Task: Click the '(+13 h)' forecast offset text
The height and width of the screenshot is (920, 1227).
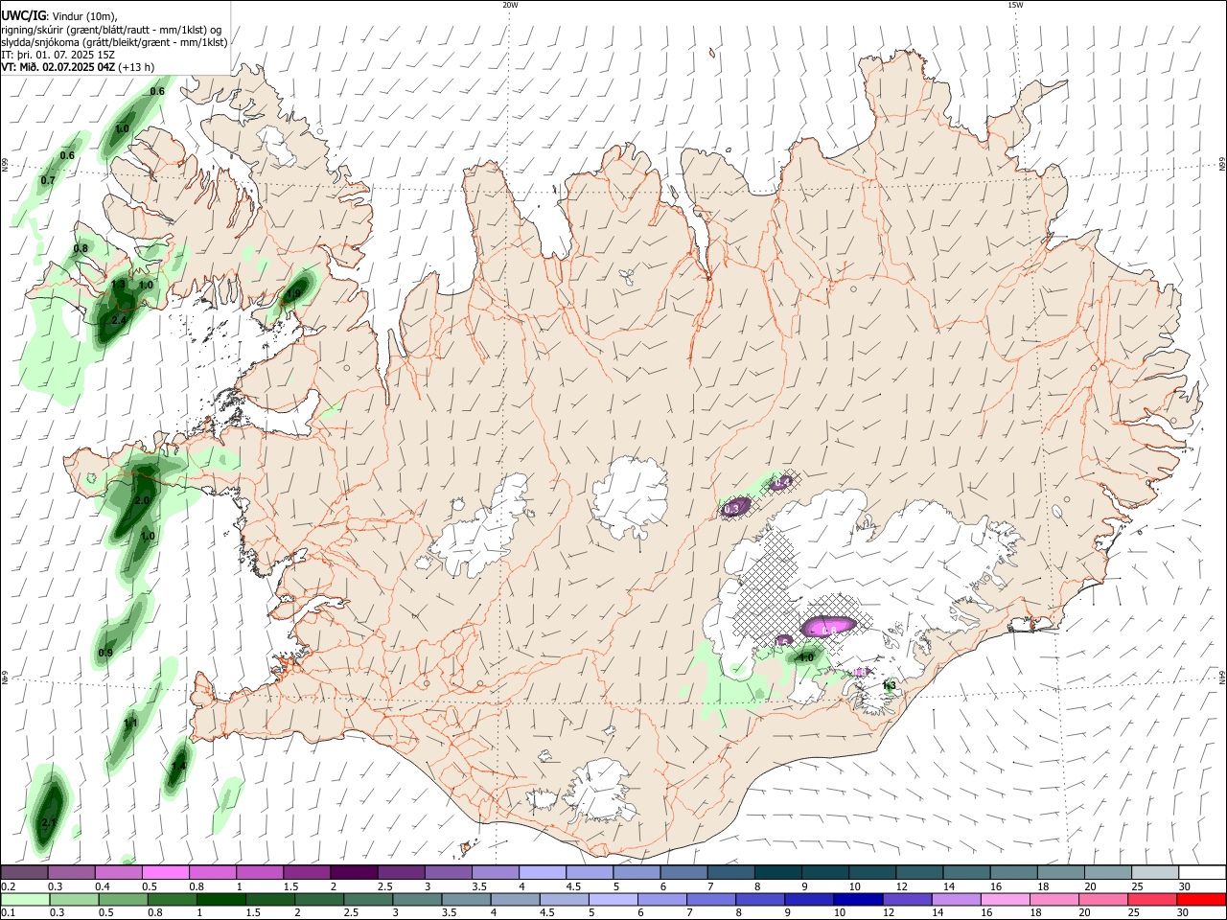Action: pyautogui.click(x=137, y=67)
